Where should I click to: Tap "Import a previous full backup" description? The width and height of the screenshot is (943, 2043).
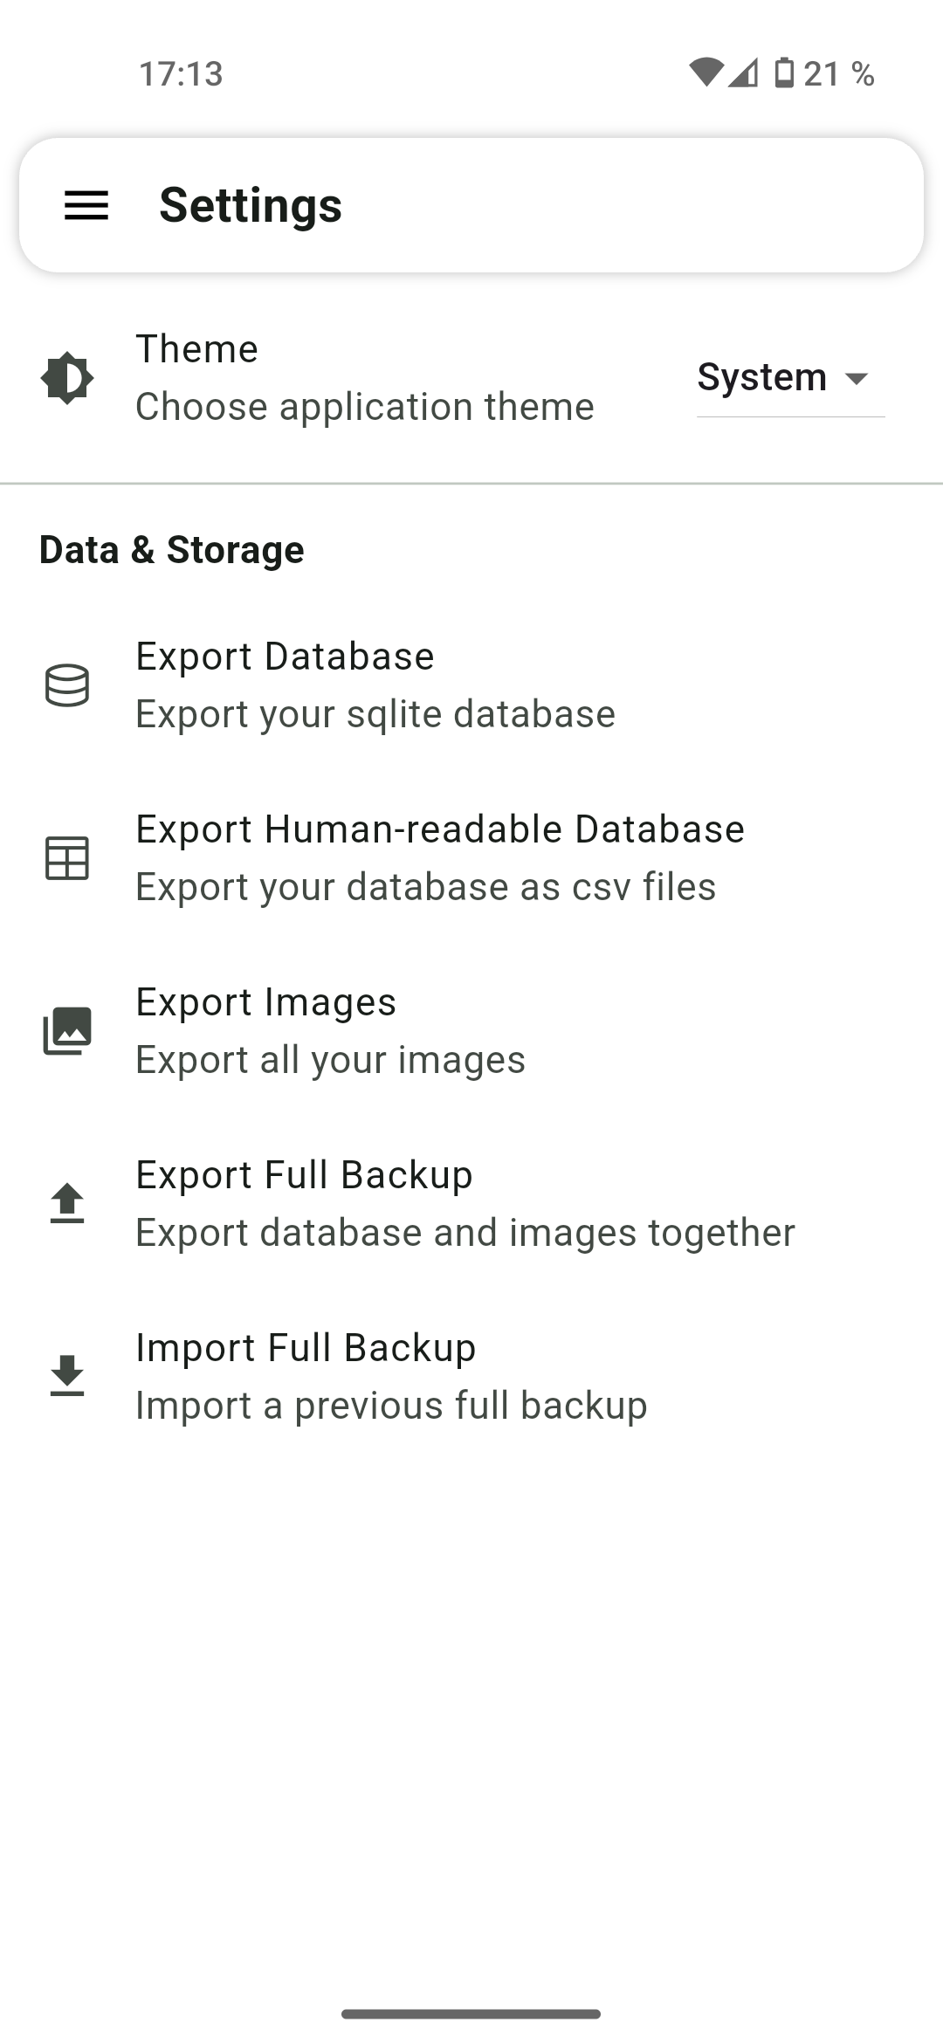[391, 1406]
